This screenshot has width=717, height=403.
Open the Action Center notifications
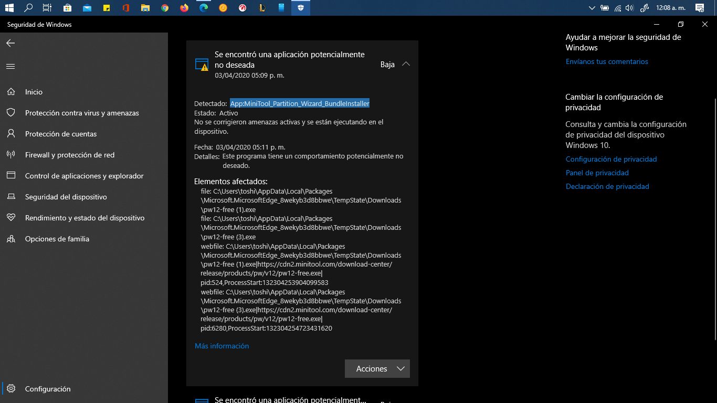[700, 8]
